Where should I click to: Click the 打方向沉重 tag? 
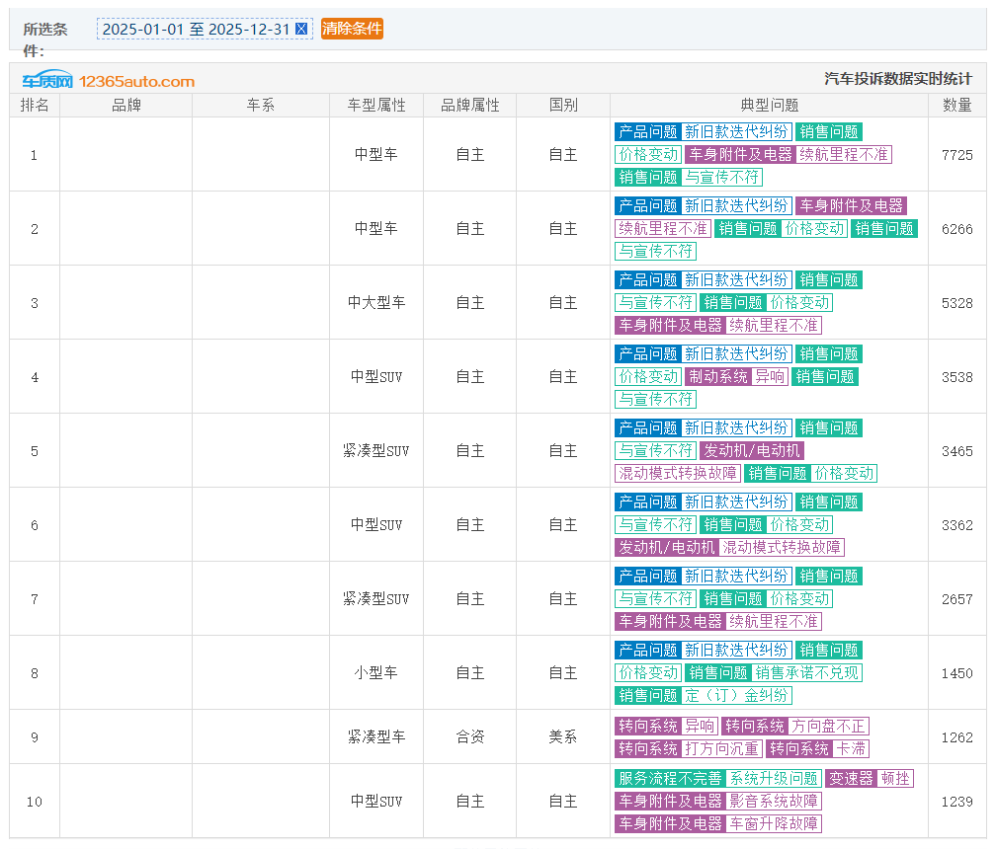pyautogui.click(x=722, y=748)
